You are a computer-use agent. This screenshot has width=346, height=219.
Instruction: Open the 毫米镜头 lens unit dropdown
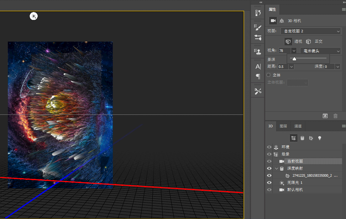click(320, 51)
